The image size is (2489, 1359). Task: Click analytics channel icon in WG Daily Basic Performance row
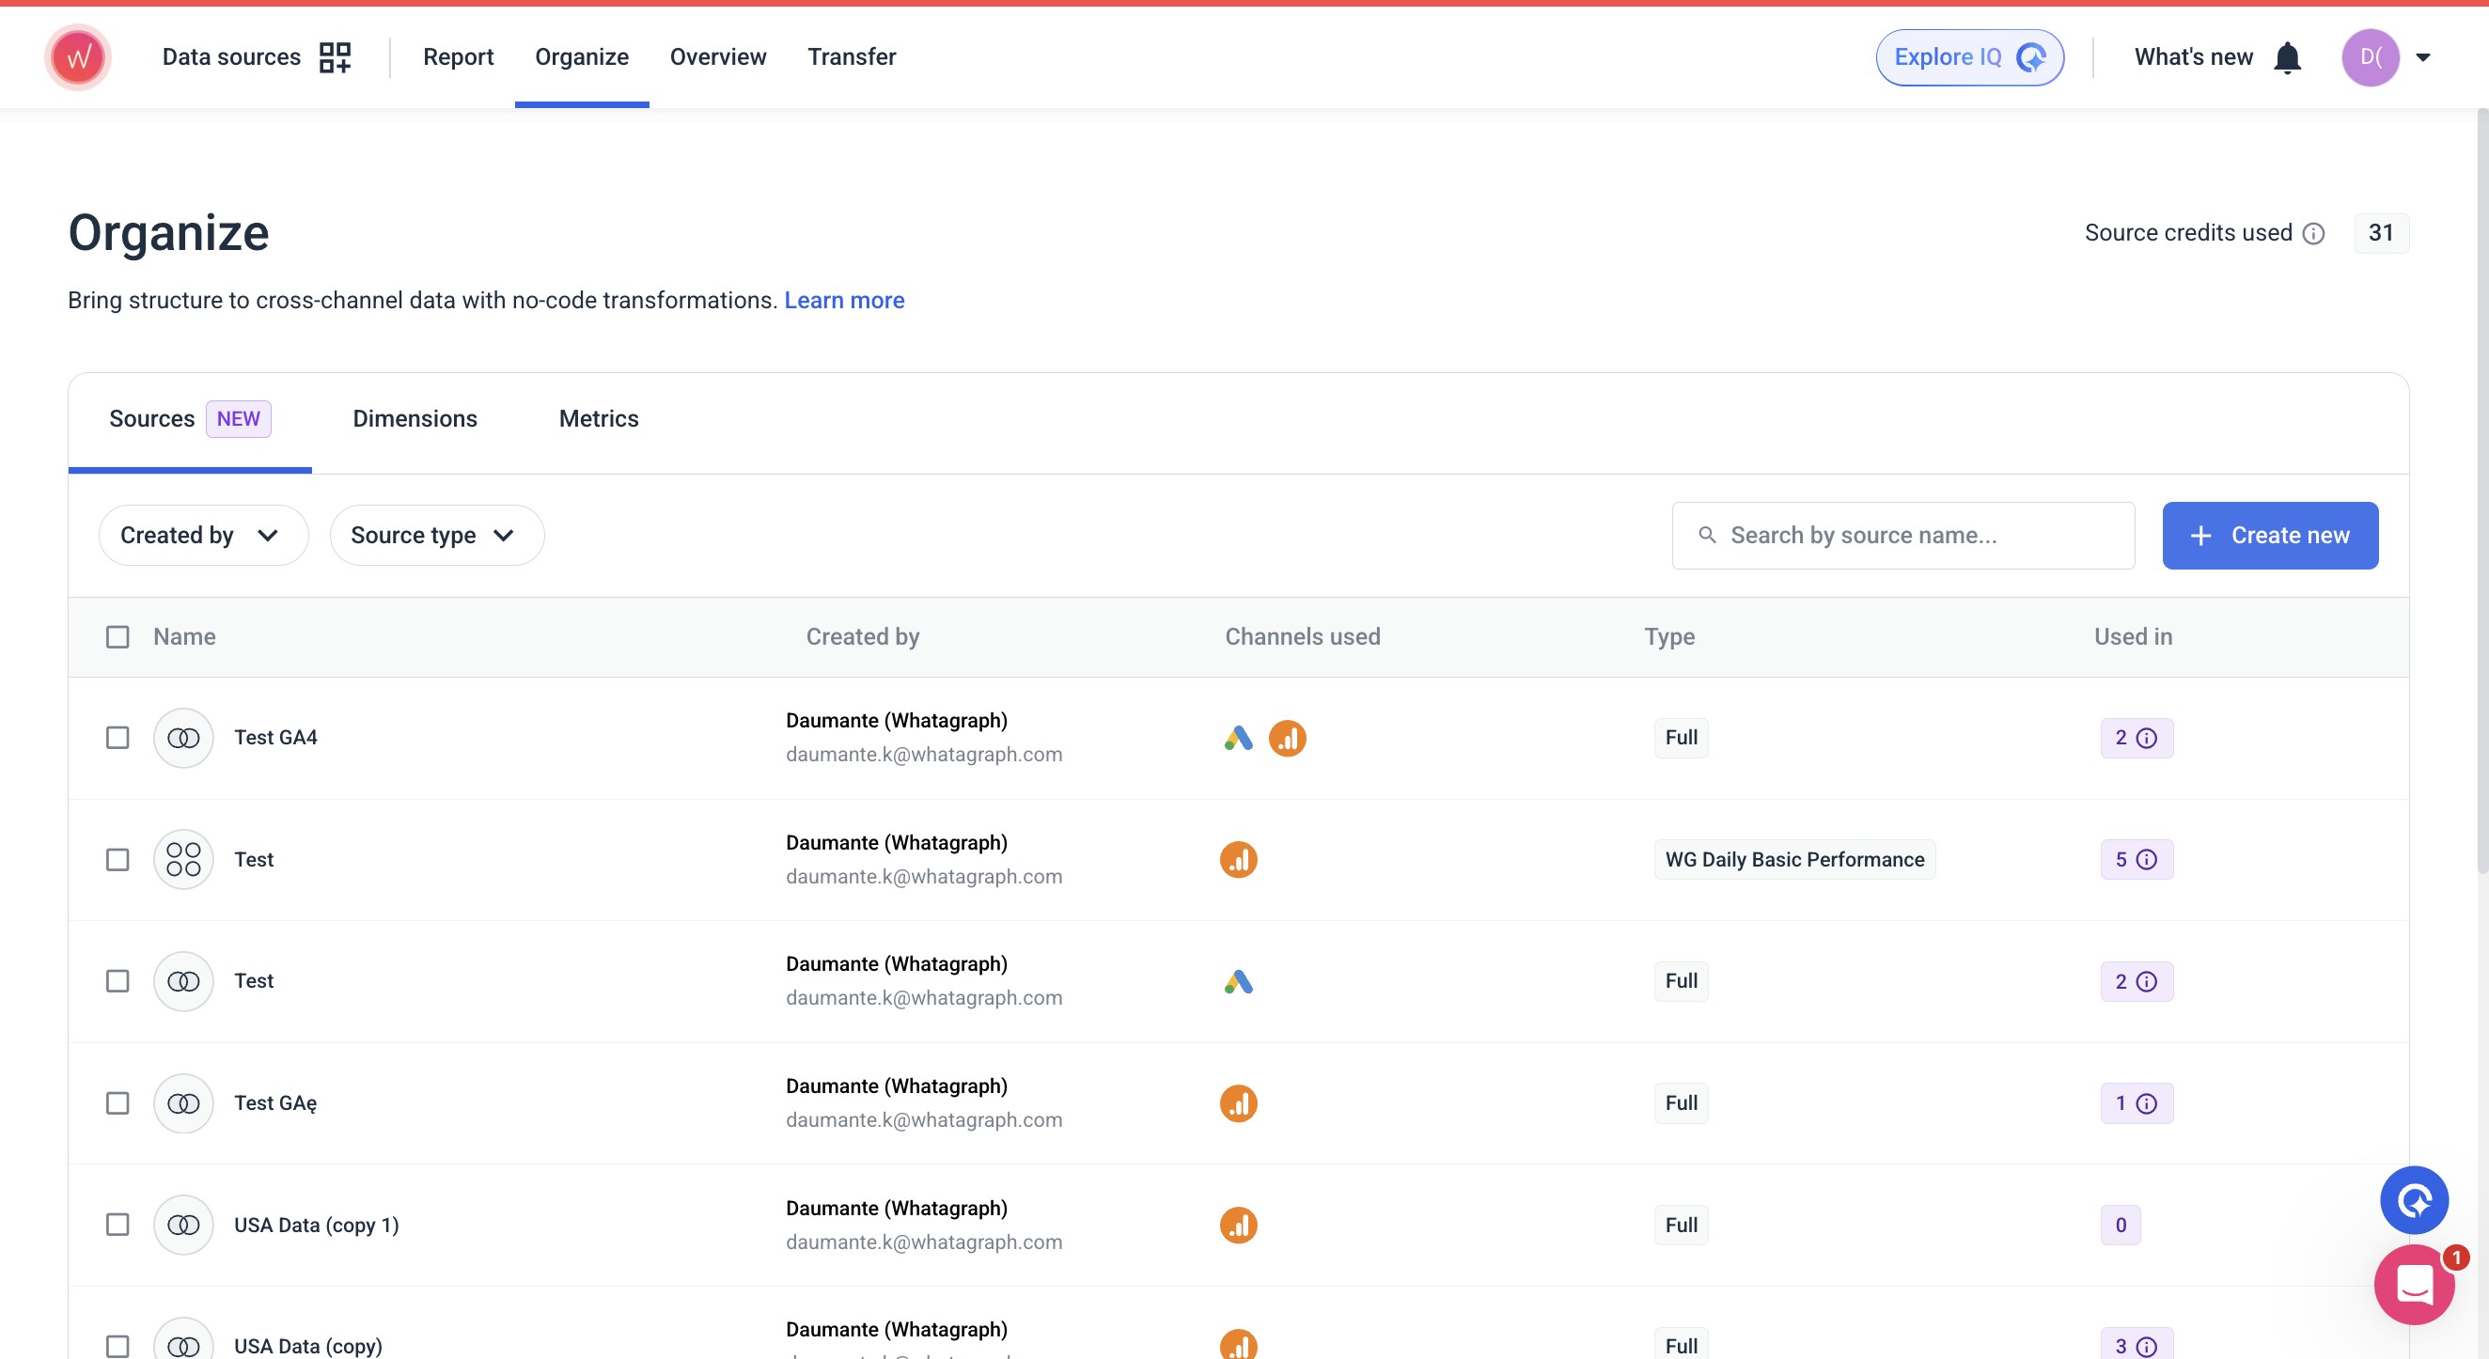(1239, 860)
